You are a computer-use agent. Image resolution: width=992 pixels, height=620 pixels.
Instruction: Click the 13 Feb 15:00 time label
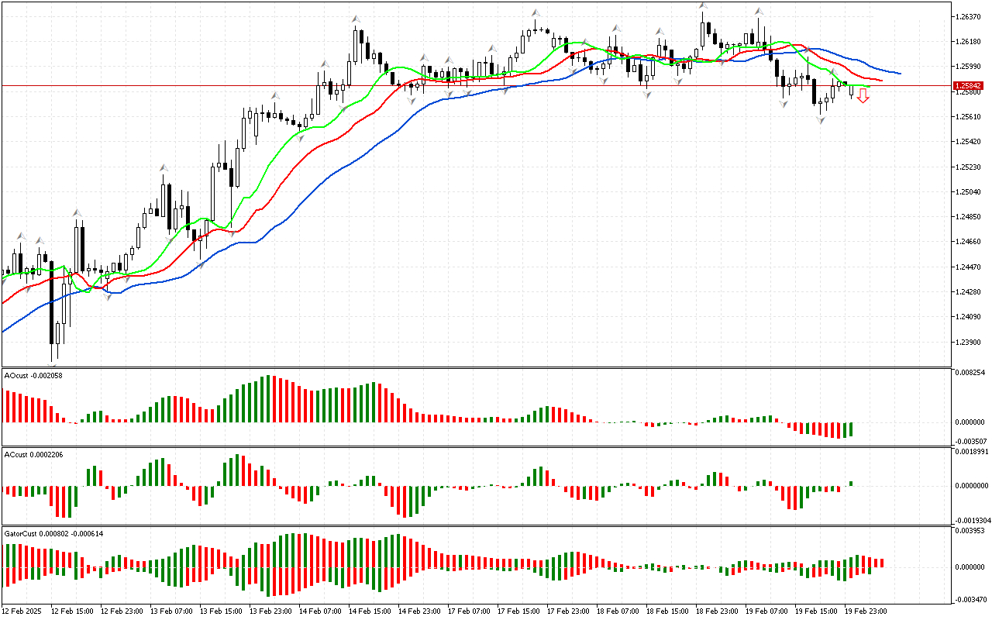[x=222, y=611]
